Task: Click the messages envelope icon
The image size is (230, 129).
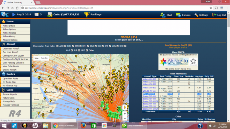Action: 36,14
